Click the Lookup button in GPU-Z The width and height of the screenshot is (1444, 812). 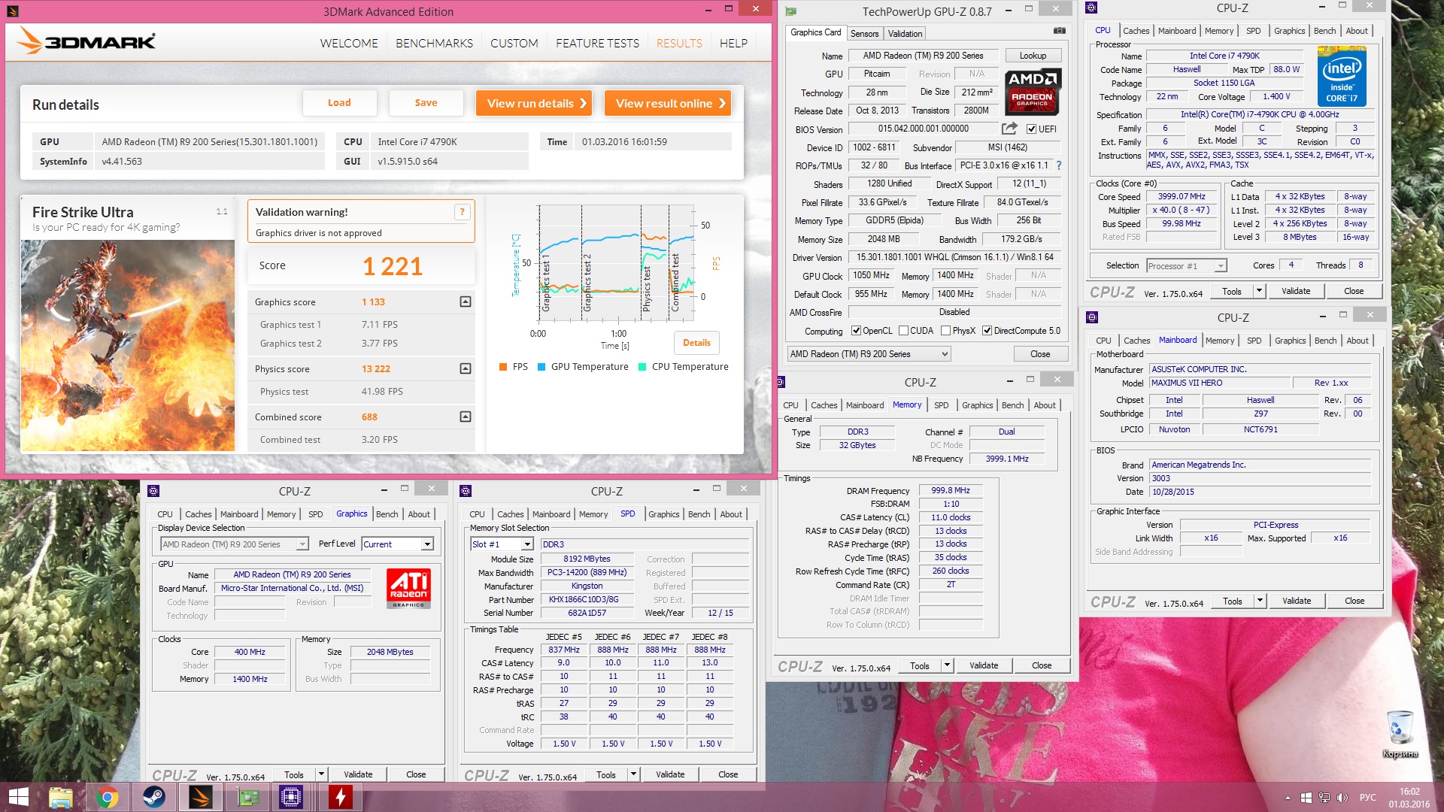point(1033,56)
